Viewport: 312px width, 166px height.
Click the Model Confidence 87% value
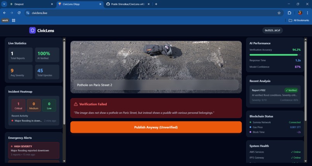coord(298,67)
